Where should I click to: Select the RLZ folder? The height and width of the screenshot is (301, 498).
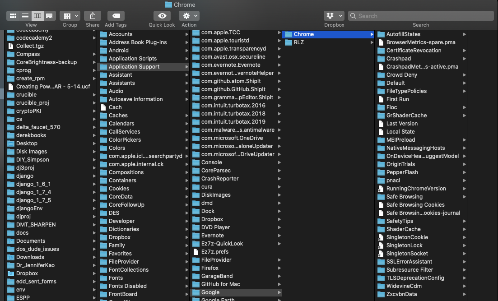(x=328, y=42)
